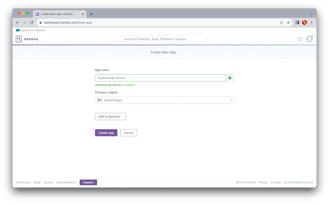Open the browser share icon
This screenshot has height=204, width=329.
pyautogui.click(x=281, y=23)
